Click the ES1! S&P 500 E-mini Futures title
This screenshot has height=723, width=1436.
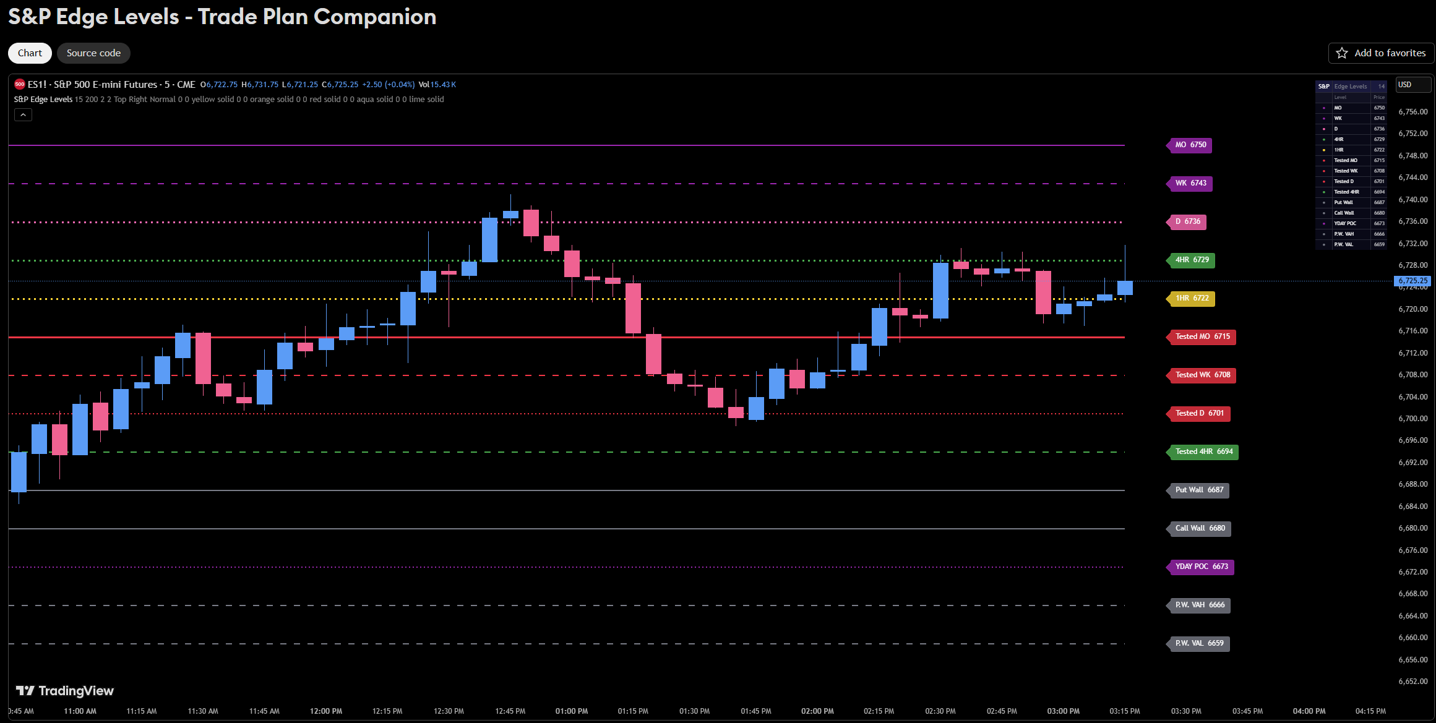click(111, 85)
